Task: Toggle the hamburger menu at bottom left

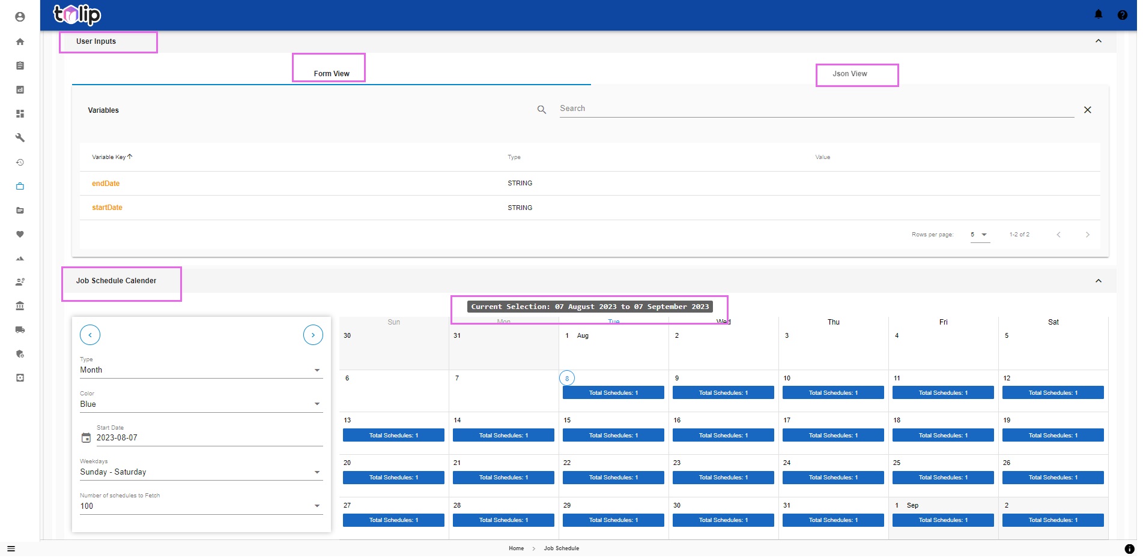Action: pyautogui.click(x=11, y=548)
